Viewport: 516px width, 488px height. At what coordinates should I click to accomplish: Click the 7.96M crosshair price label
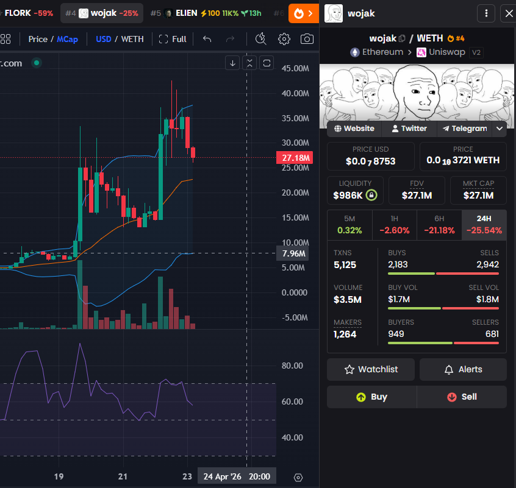292,253
